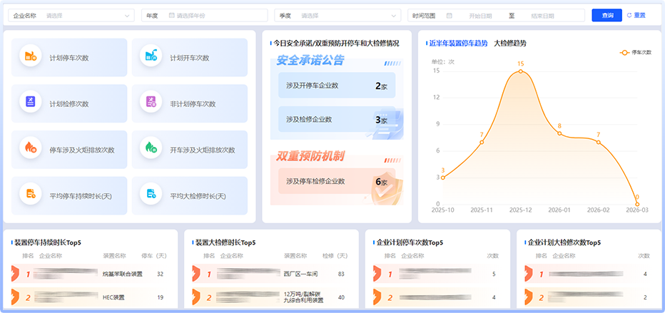Click the 烷基苯联合装置 cell
Screen dimensions: 665x313
(x=123, y=274)
